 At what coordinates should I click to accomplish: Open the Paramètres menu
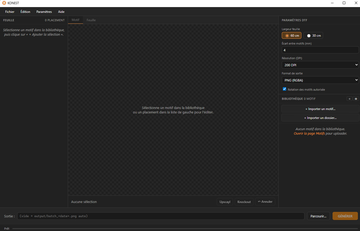[x=44, y=12]
